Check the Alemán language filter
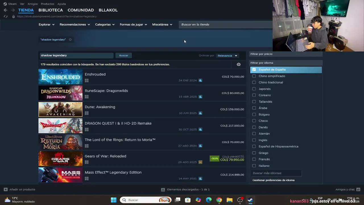Viewport: 364px width, 205px height. [x=254, y=134]
